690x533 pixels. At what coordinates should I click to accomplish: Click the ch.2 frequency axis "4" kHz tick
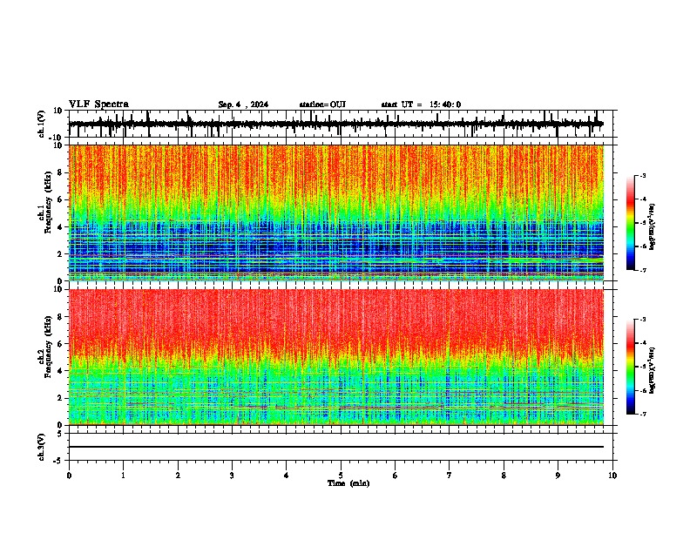[61, 371]
